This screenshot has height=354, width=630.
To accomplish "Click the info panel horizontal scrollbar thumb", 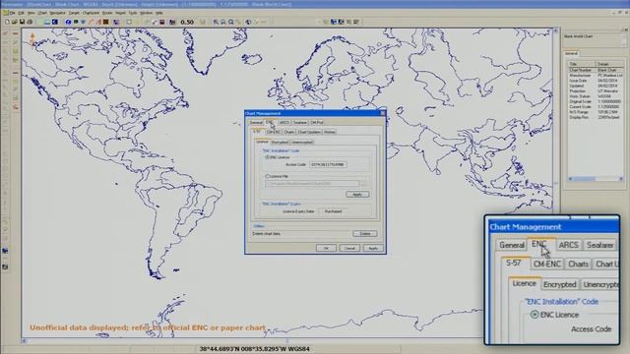I will [584, 179].
